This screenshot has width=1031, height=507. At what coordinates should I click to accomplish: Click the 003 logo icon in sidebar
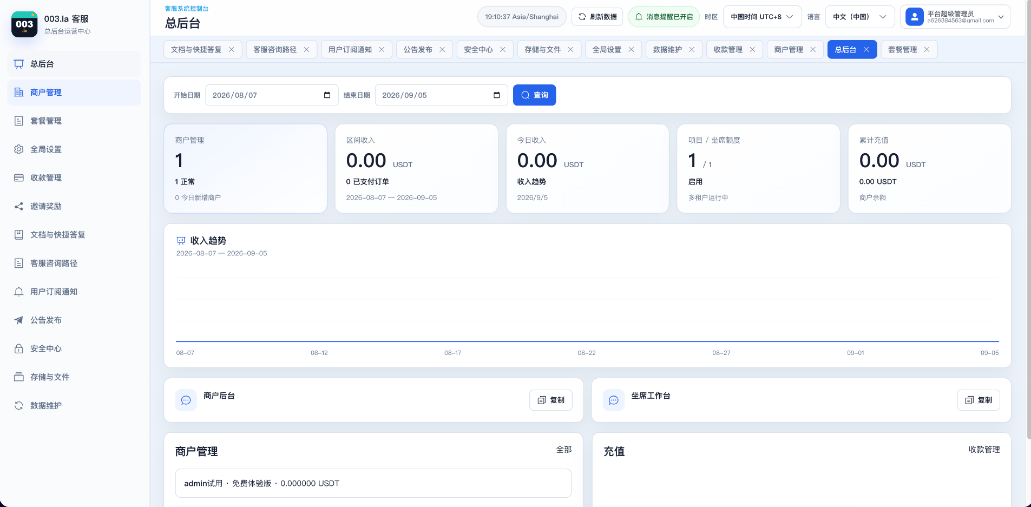[24, 24]
